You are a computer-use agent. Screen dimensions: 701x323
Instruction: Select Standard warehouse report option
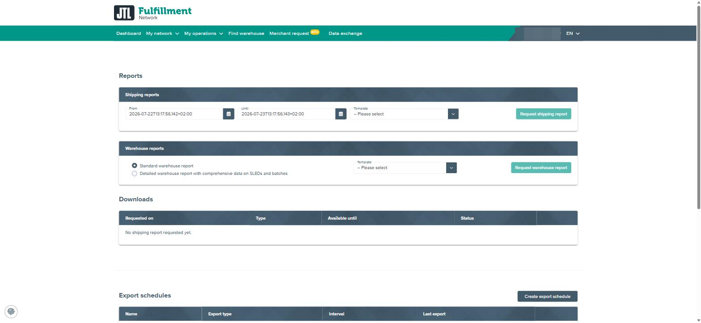coord(135,166)
